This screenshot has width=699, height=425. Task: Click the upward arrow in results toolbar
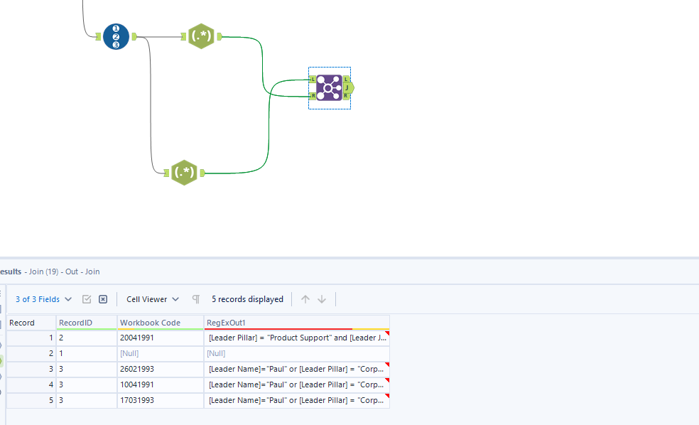pos(305,299)
